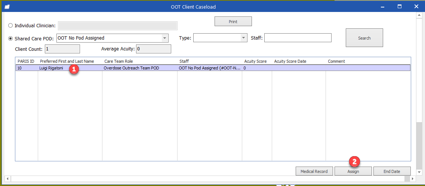Expand the Type dropdown list

[x=244, y=38]
